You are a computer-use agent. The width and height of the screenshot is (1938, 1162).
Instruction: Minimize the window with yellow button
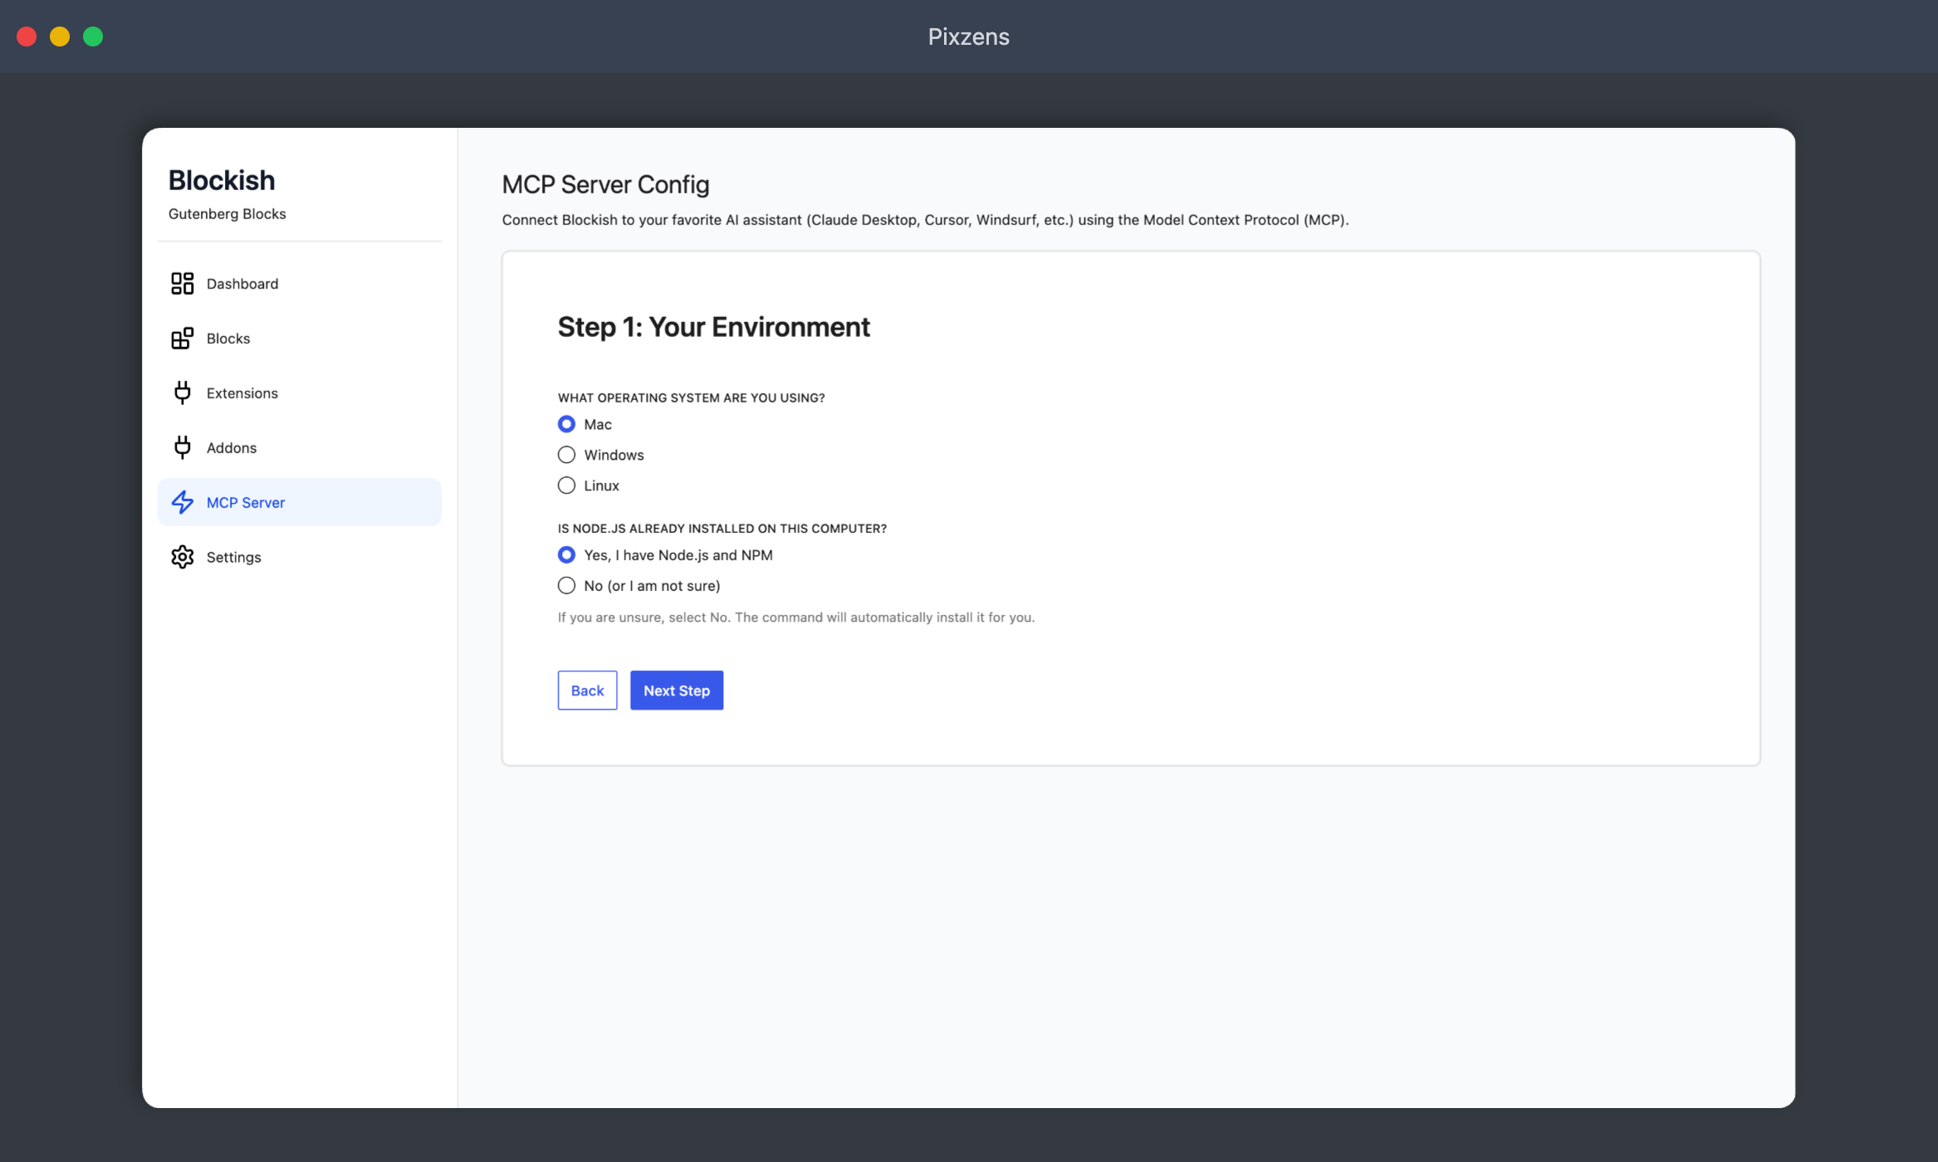click(60, 37)
